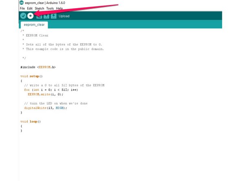Click the 'EEPROM.write(i, 0);' line
Screen dimensions: 241x181
(x=45, y=94)
